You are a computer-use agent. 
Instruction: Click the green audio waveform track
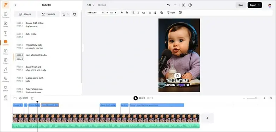(x=106, y=126)
